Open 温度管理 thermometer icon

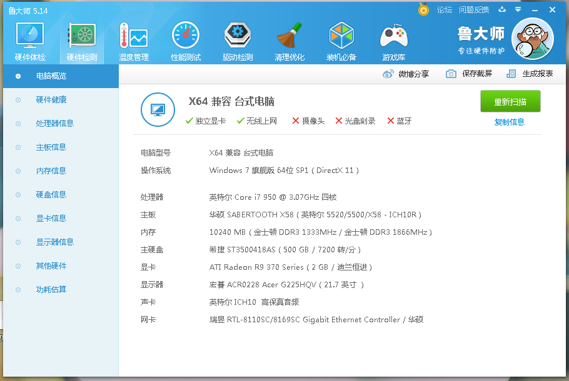[134, 36]
